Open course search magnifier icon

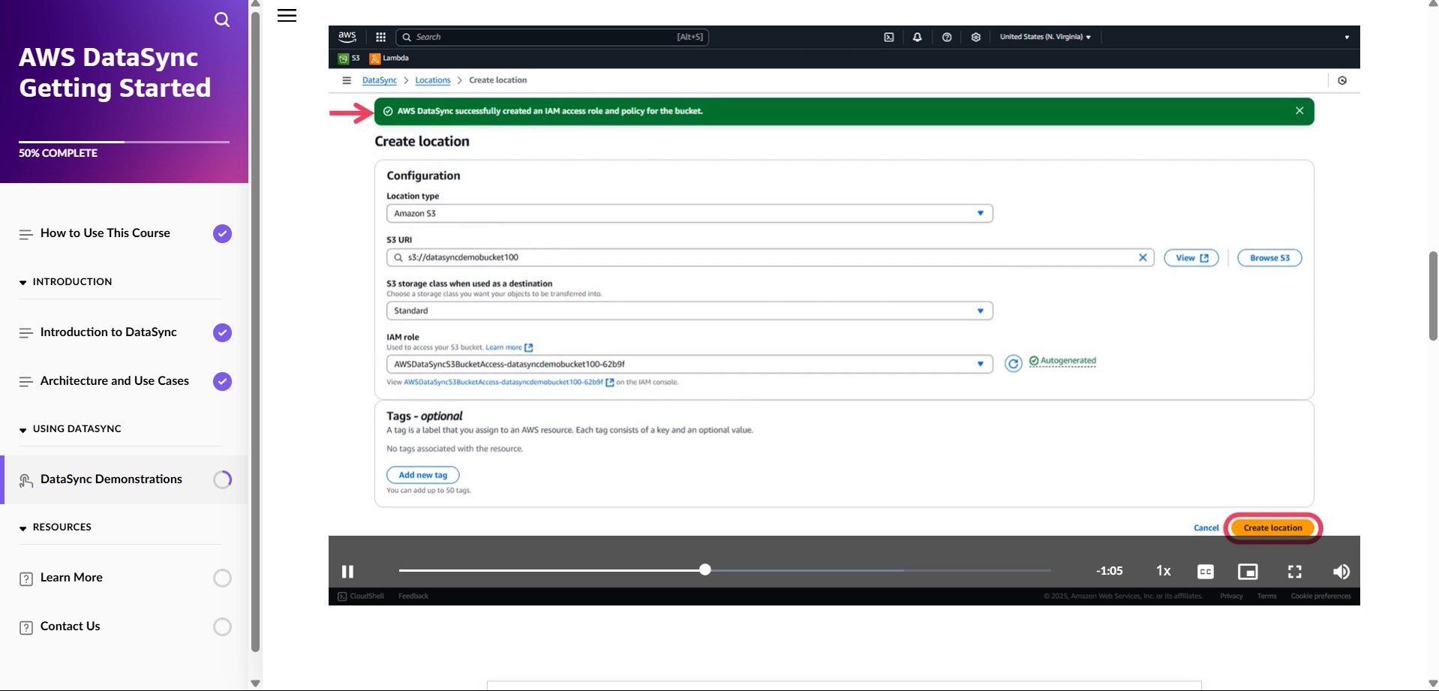pyautogui.click(x=222, y=20)
